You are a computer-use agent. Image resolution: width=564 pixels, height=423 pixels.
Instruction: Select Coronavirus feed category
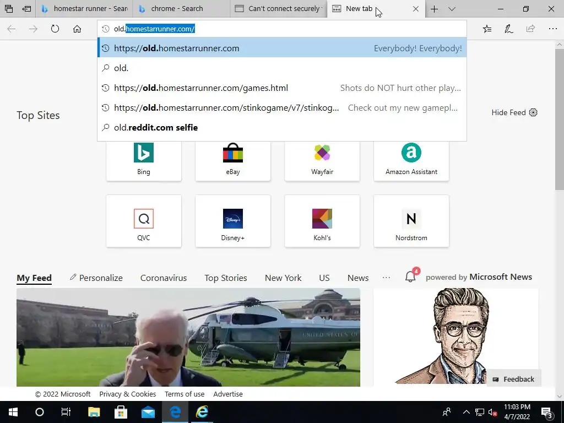[164, 278]
